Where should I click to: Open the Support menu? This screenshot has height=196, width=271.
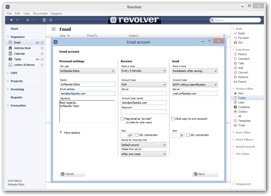click(x=56, y=13)
